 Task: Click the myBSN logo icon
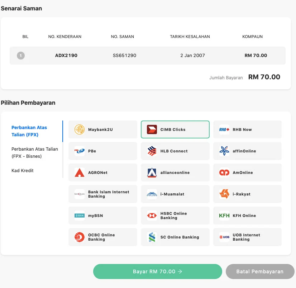click(x=80, y=216)
